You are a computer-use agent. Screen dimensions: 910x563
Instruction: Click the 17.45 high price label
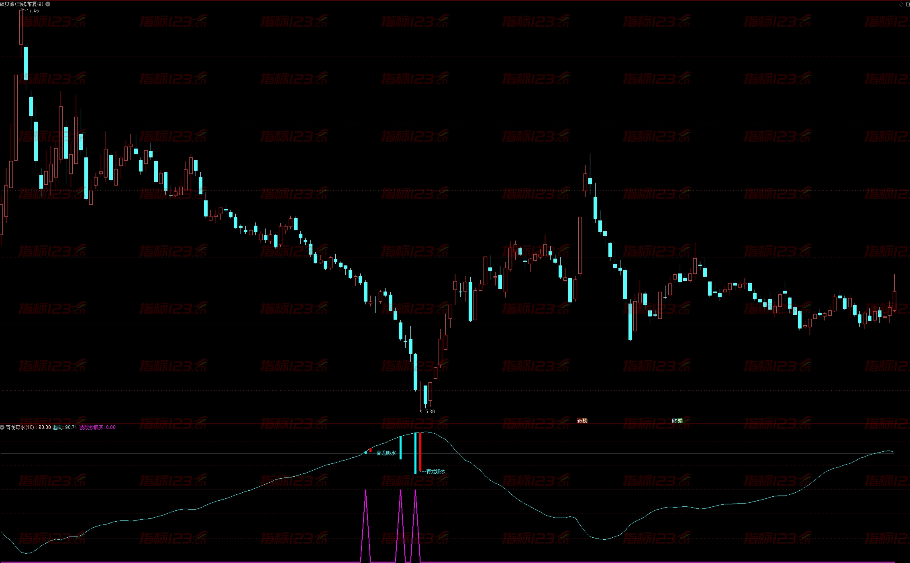click(x=32, y=11)
